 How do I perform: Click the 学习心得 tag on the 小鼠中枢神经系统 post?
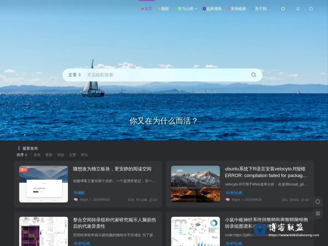point(234,243)
